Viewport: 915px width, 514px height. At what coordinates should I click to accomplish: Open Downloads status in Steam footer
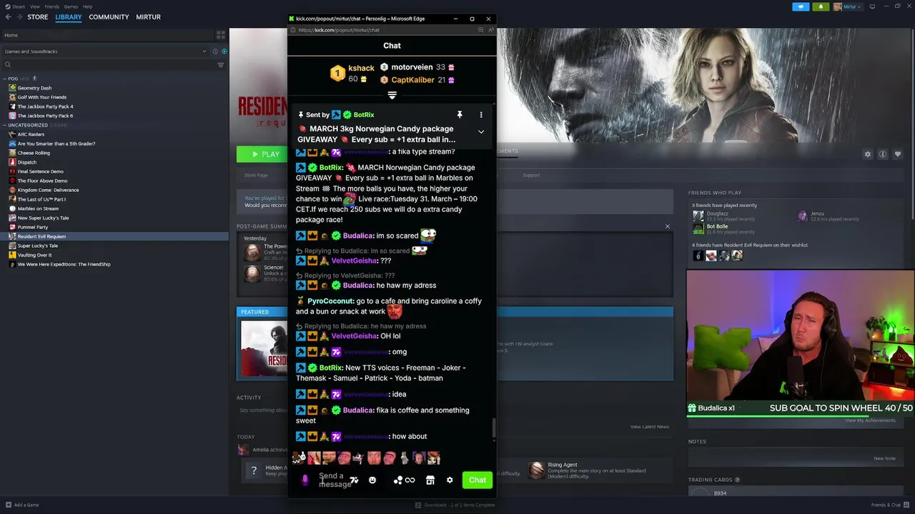click(x=455, y=505)
